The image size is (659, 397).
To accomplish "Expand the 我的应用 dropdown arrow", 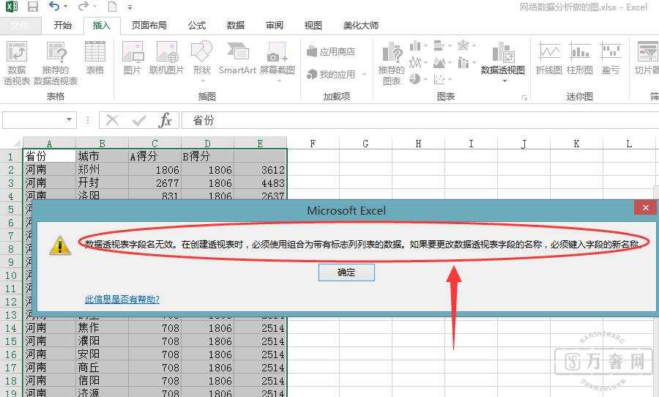I will [364, 75].
